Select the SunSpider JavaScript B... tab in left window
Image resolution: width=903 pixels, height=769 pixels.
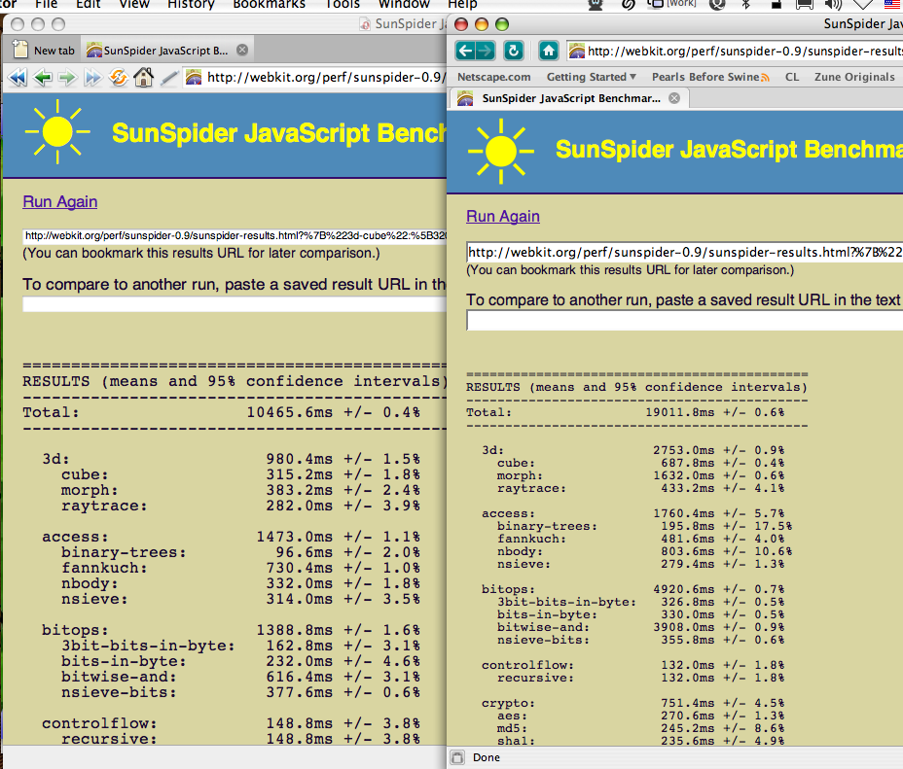tap(167, 50)
